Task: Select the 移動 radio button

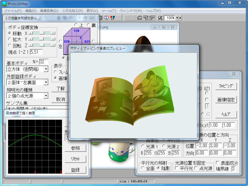Action: tap(10, 33)
